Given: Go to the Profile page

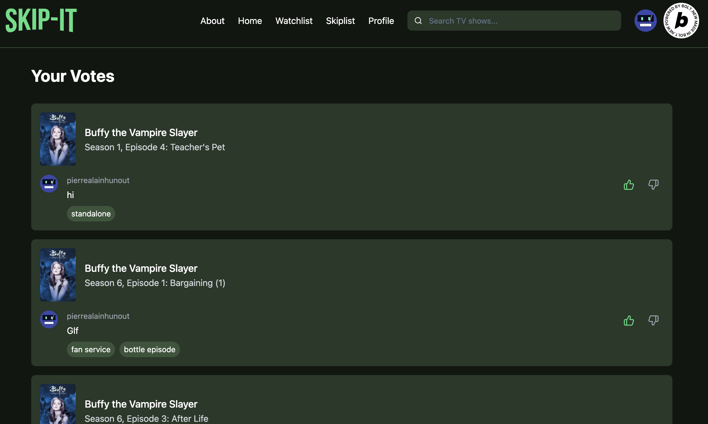Looking at the screenshot, I should coord(381,21).
